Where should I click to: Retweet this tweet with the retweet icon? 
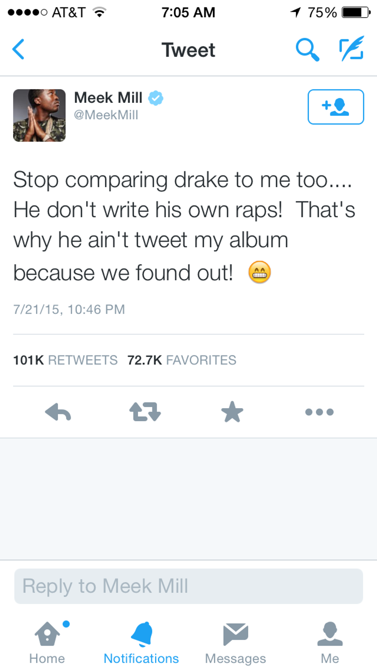[x=145, y=412]
